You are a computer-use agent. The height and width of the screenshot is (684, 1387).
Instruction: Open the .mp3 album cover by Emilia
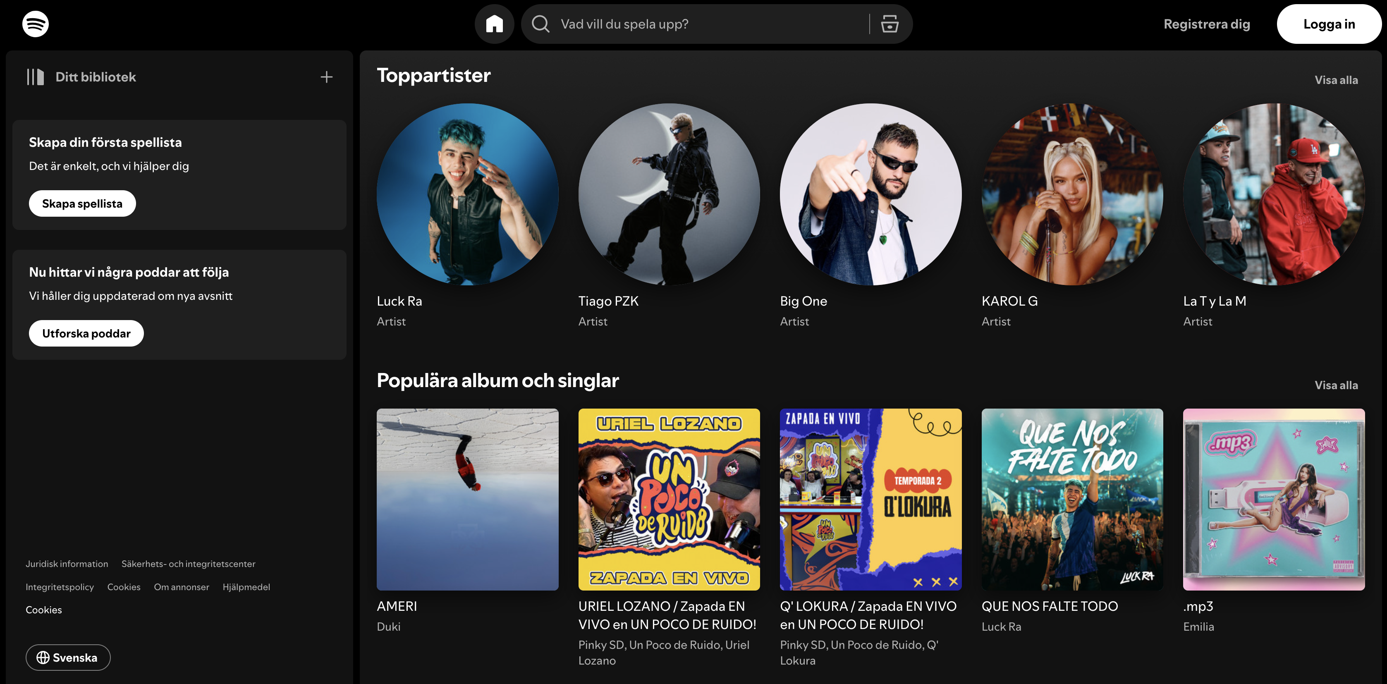(x=1273, y=499)
